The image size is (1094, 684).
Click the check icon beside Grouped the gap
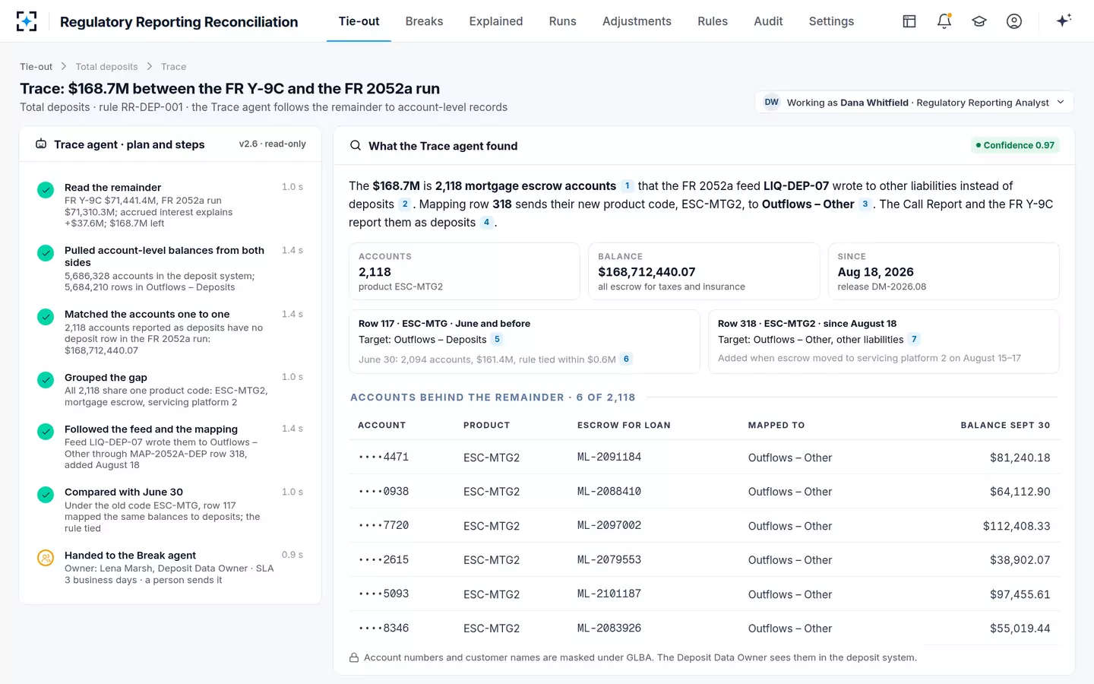point(46,380)
